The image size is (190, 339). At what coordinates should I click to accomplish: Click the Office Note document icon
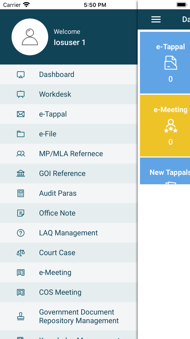[x=21, y=213]
